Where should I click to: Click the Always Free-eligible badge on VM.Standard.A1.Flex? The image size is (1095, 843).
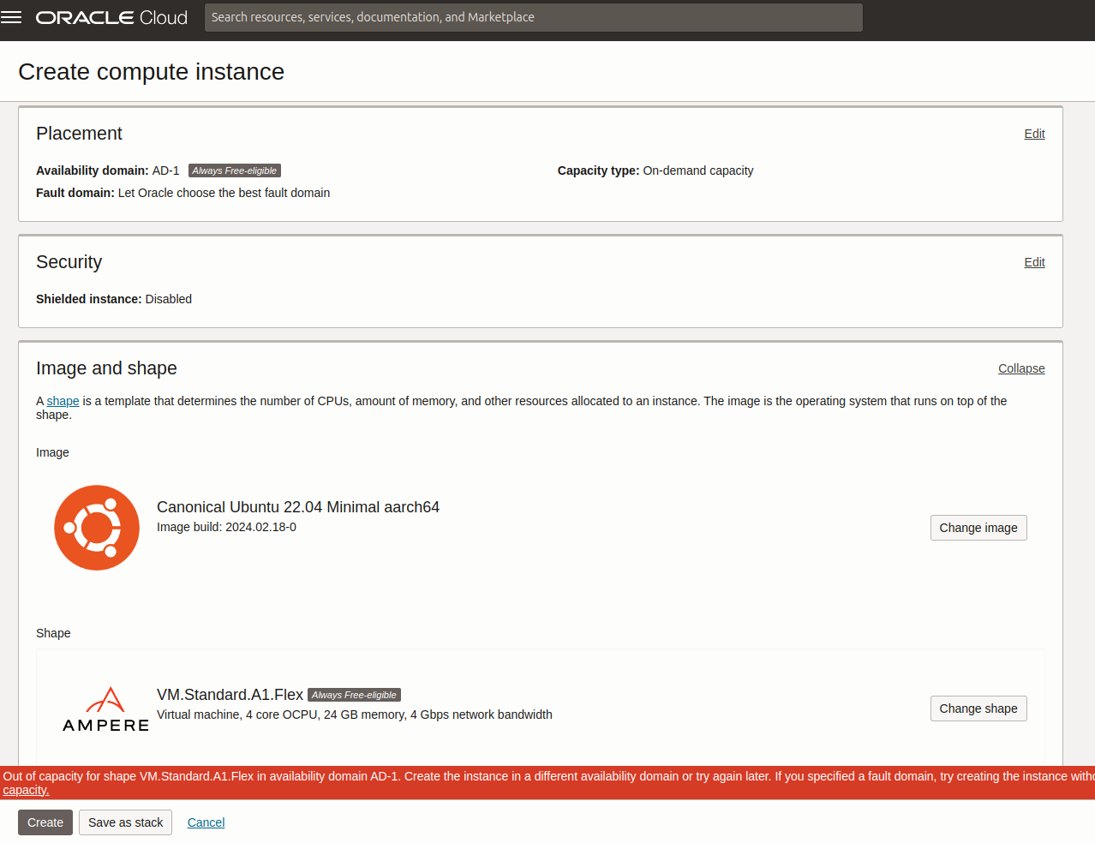tap(354, 694)
